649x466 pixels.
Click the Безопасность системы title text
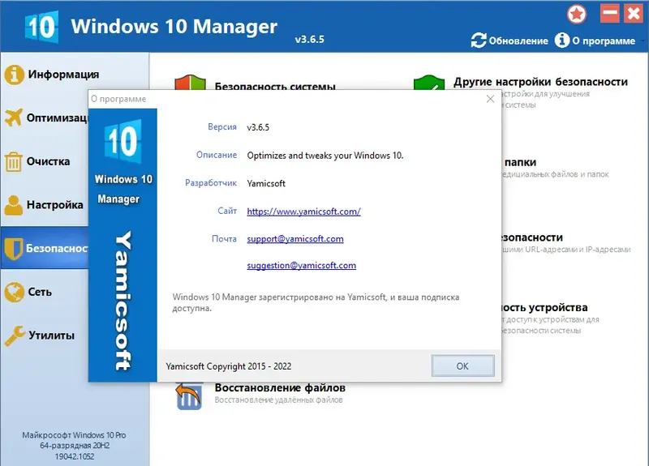coord(275,86)
